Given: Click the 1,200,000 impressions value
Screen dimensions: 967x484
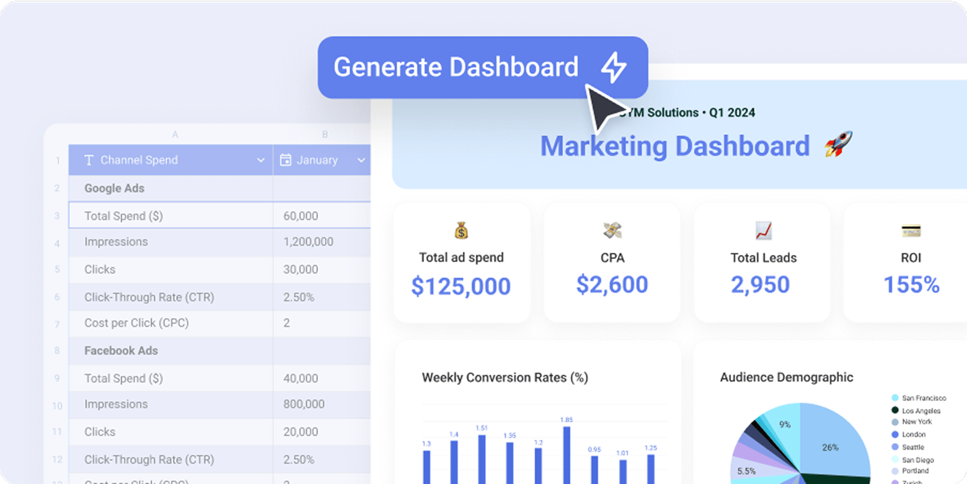Looking at the screenshot, I should 308,241.
